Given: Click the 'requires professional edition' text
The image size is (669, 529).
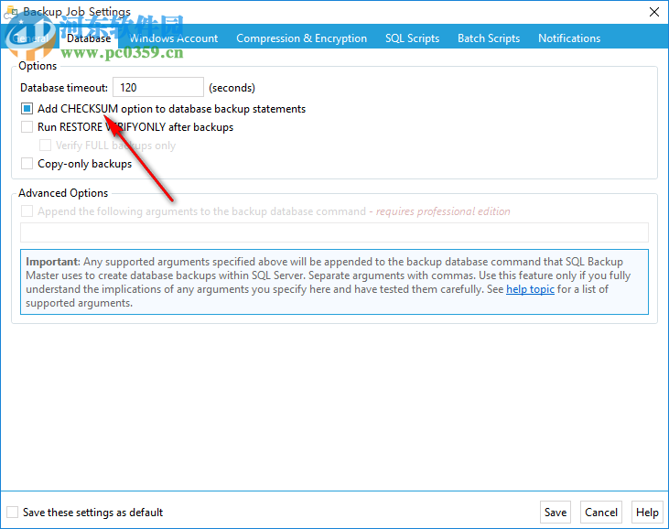Looking at the screenshot, I should tap(443, 211).
